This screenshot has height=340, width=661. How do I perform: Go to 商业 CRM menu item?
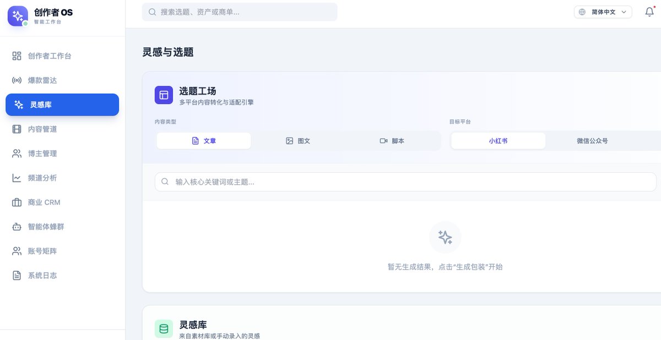pos(62,202)
